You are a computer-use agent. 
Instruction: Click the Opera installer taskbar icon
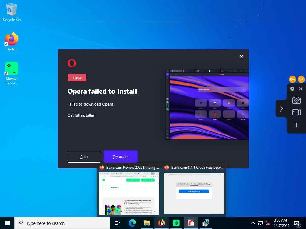[191, 223]
